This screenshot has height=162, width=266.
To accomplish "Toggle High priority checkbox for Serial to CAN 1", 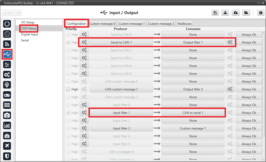I will point(68,42).
